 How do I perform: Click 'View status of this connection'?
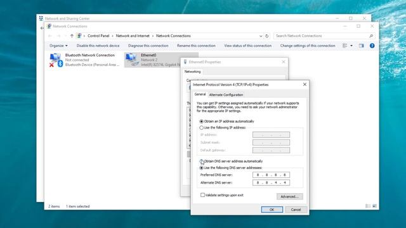pyautogui.click(x=248, y=46)
